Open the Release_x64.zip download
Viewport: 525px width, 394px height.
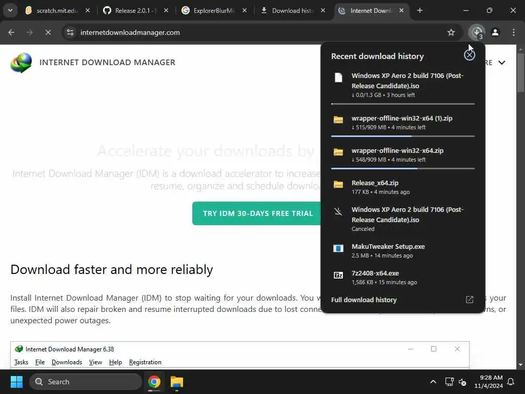click(x=403, y=187)
